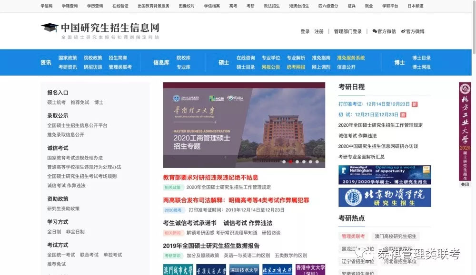Close the 北方工业大学 side advertisement
Viewport: 476px width, 275px height.
click(465, 184)
